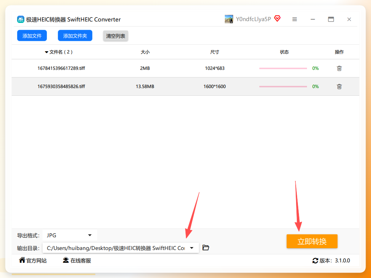
Task: Click the 添加文件夹 button
Action: click(x=75, y=36)
